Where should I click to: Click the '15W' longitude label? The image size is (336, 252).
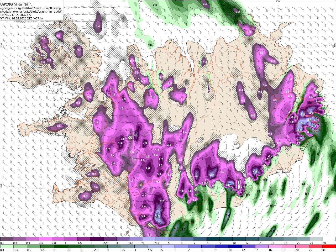(x=278, y=1)
